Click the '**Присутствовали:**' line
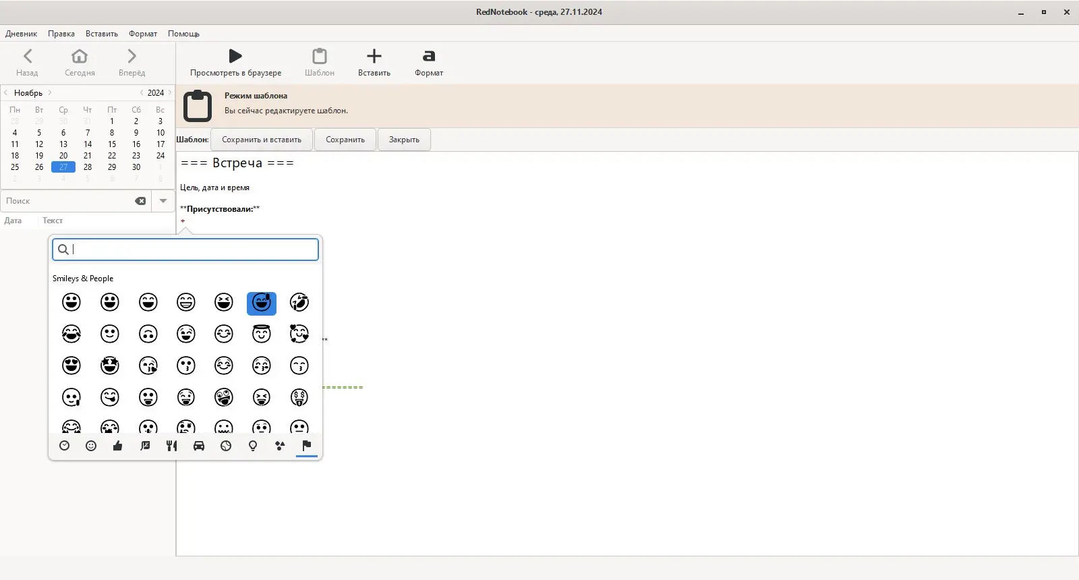 220,209
